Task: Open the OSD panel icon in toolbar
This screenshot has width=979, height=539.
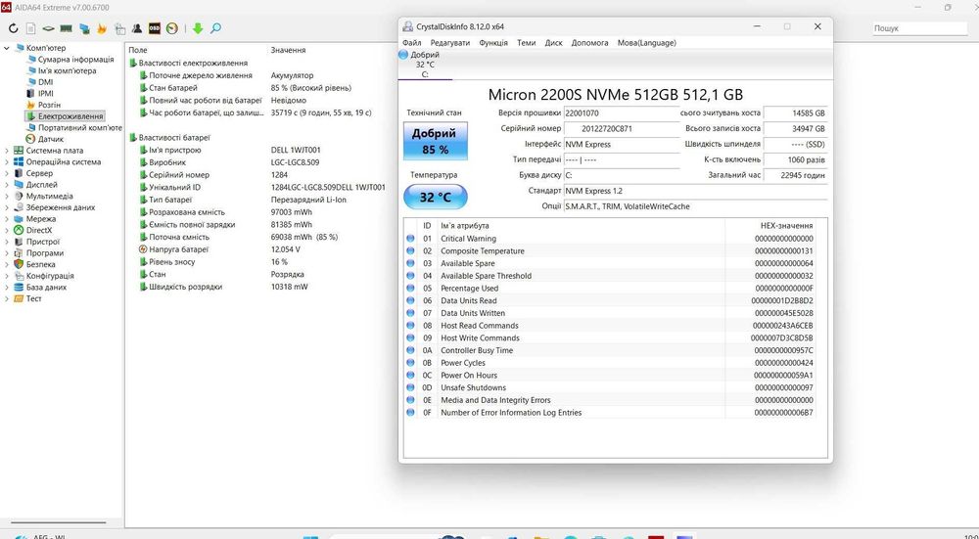Action: [155, 28]
